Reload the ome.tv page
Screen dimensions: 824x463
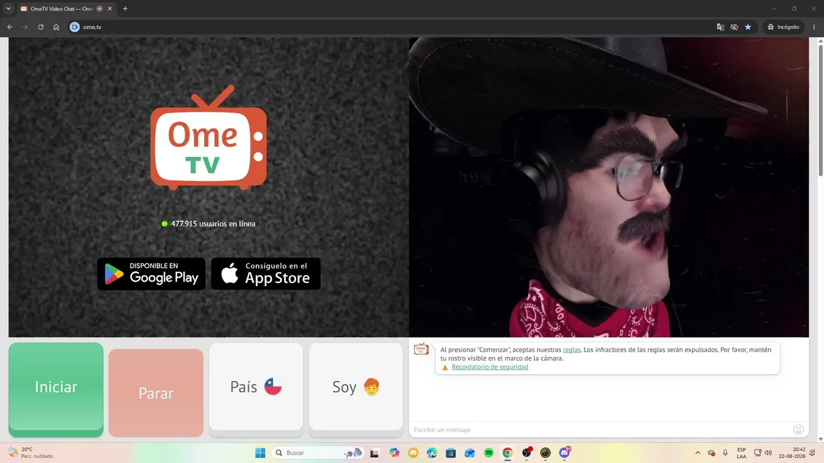(x=41, y=27)
